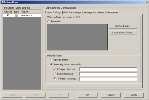Select Save only those that match option
This screenshot has width=149, height=100.
click(51, 65)
